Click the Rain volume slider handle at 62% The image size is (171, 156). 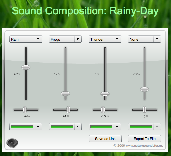(26, 67)
